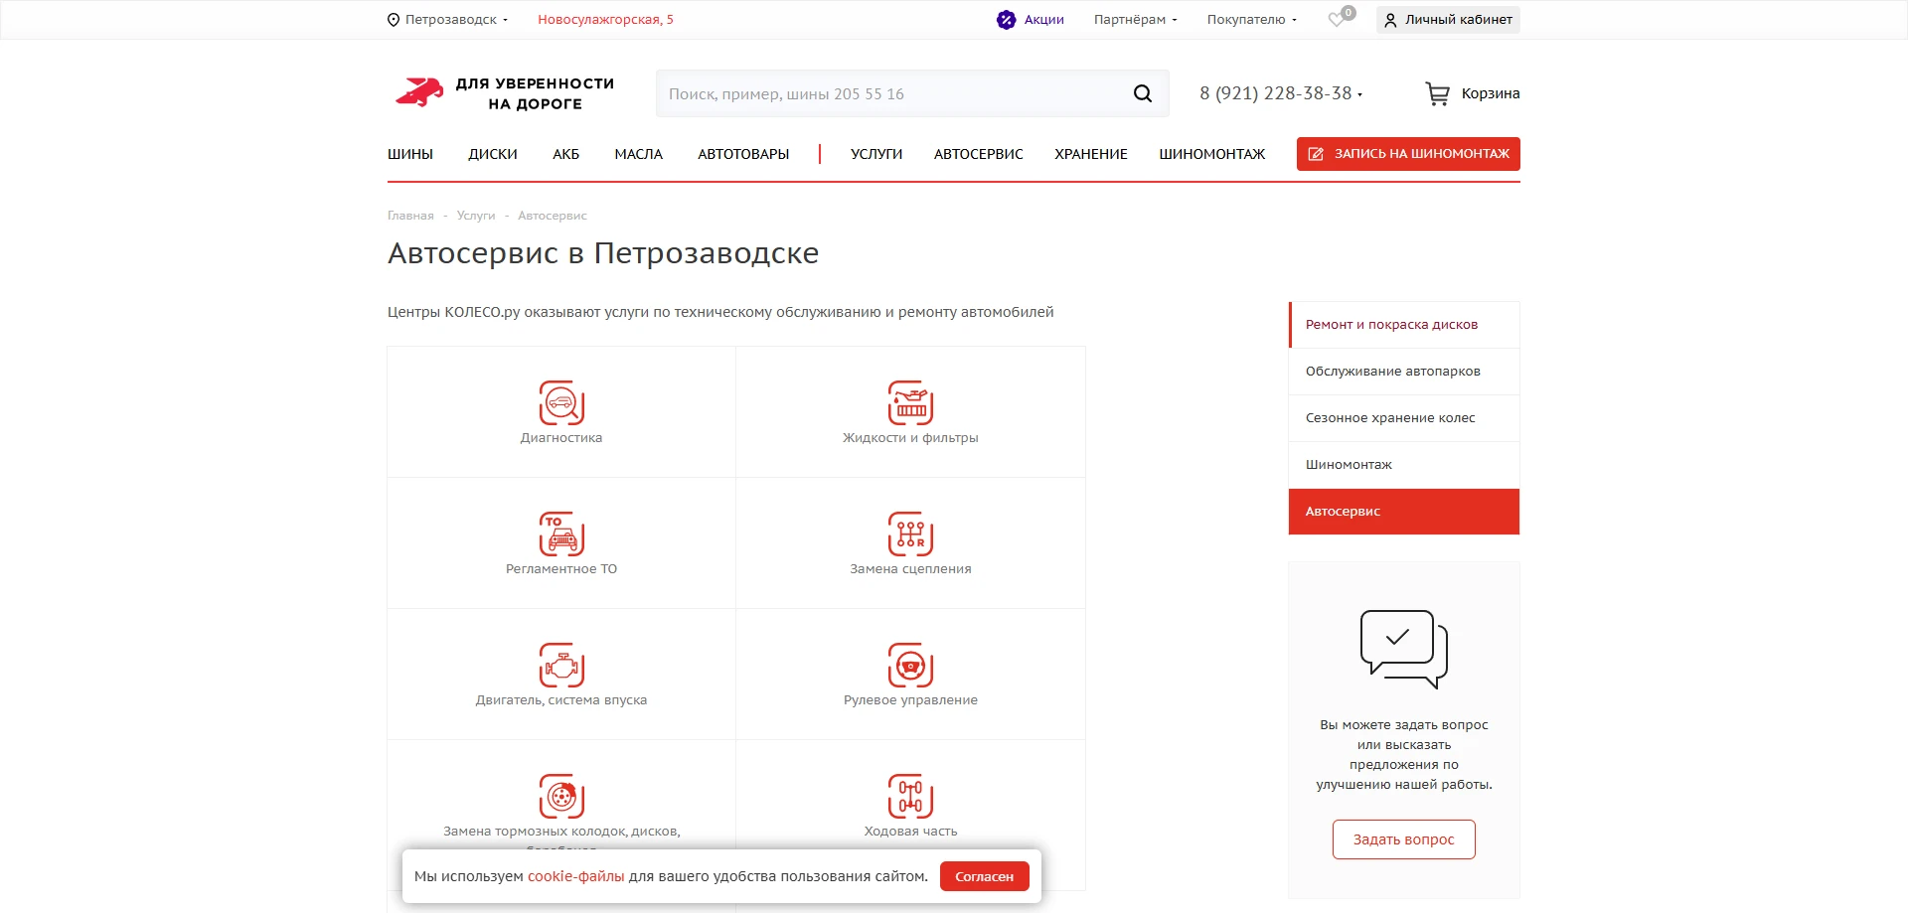Image resolution: width=1908 pixels, height=913 pixels.
Task: Open the Петрозаводск city dropdown
Action: 456,20
